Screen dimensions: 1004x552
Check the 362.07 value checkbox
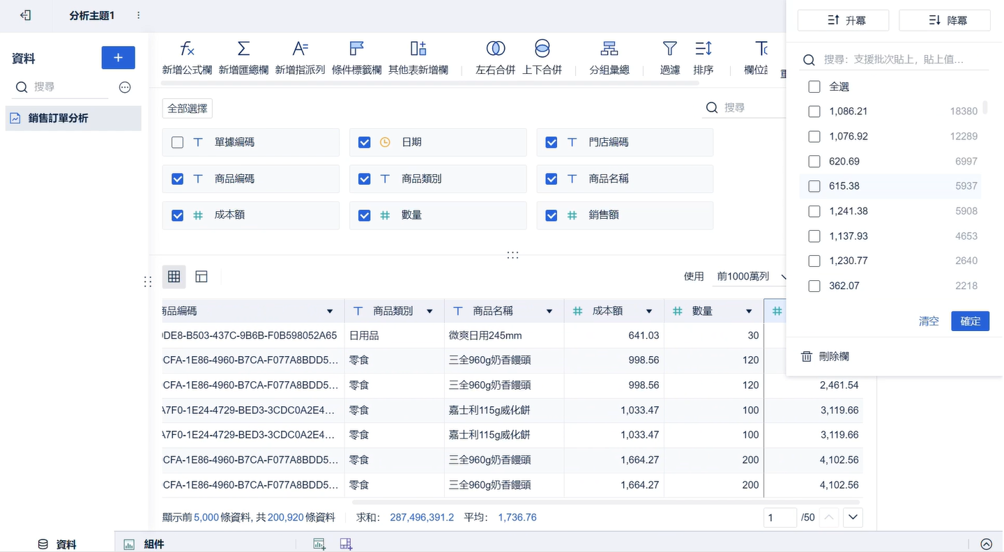click(814, 286)
